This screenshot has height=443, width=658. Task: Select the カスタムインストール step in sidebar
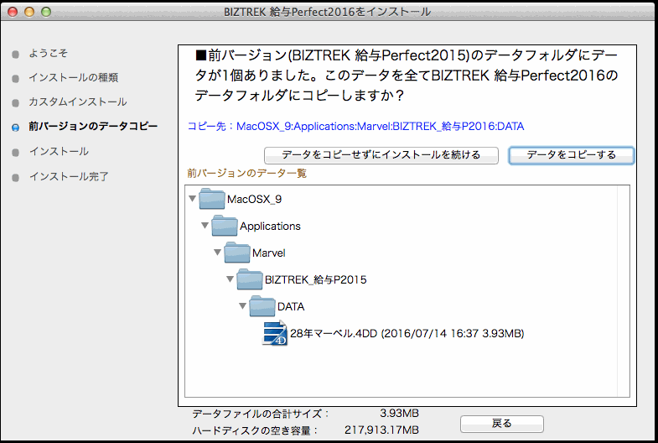77,102
